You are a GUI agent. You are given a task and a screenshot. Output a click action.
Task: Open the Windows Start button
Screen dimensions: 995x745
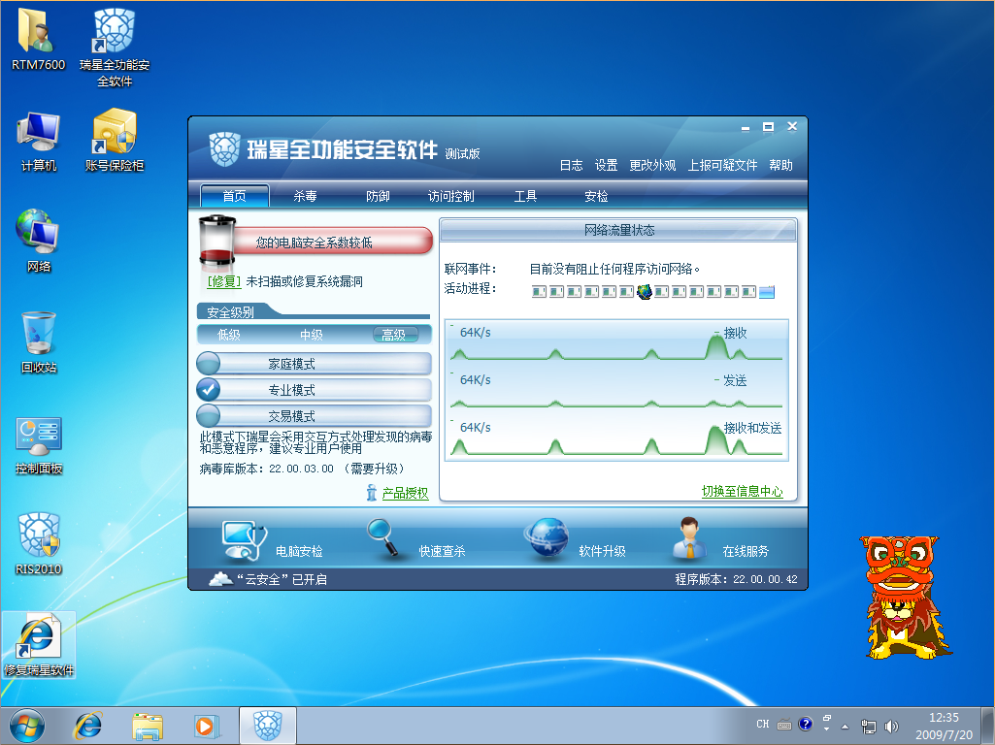point(26,726)
